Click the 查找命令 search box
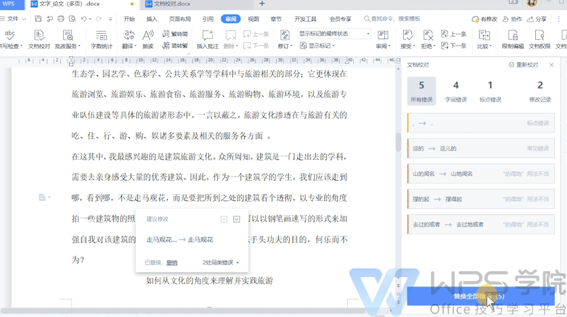Image resolution: width=567 pixels, height=317 pixels. point(392,19)
